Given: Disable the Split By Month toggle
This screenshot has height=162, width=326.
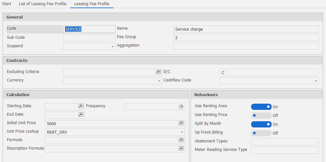Looking at the screenshot, I should click(261, 124).
